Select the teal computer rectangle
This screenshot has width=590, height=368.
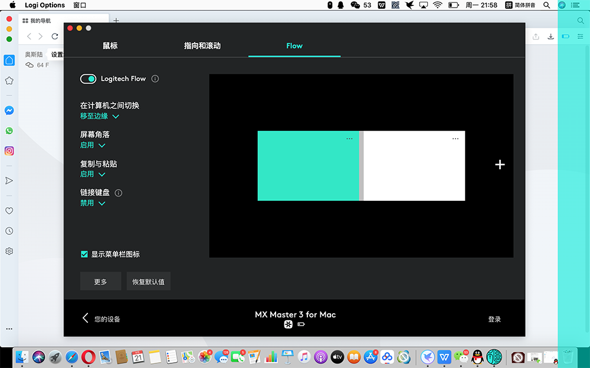(308, 165)
